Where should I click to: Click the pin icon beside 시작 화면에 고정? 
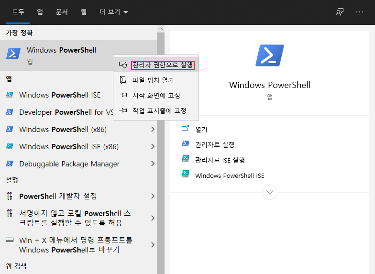(123, 95)
